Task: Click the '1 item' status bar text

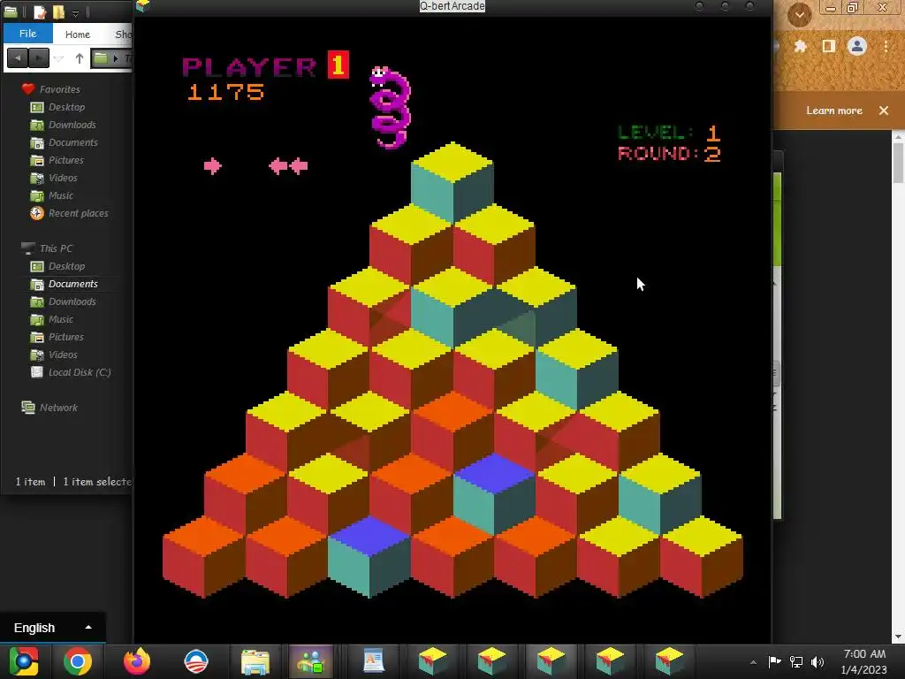Action: coord(30,482)
